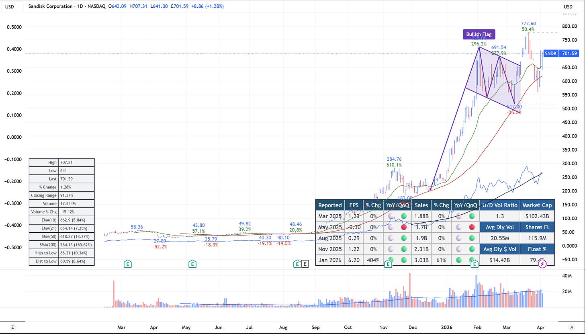The image size is (585, 334).
Task: Open green E earnings marker between May and Jun
Action: click(x=192, y=264)
